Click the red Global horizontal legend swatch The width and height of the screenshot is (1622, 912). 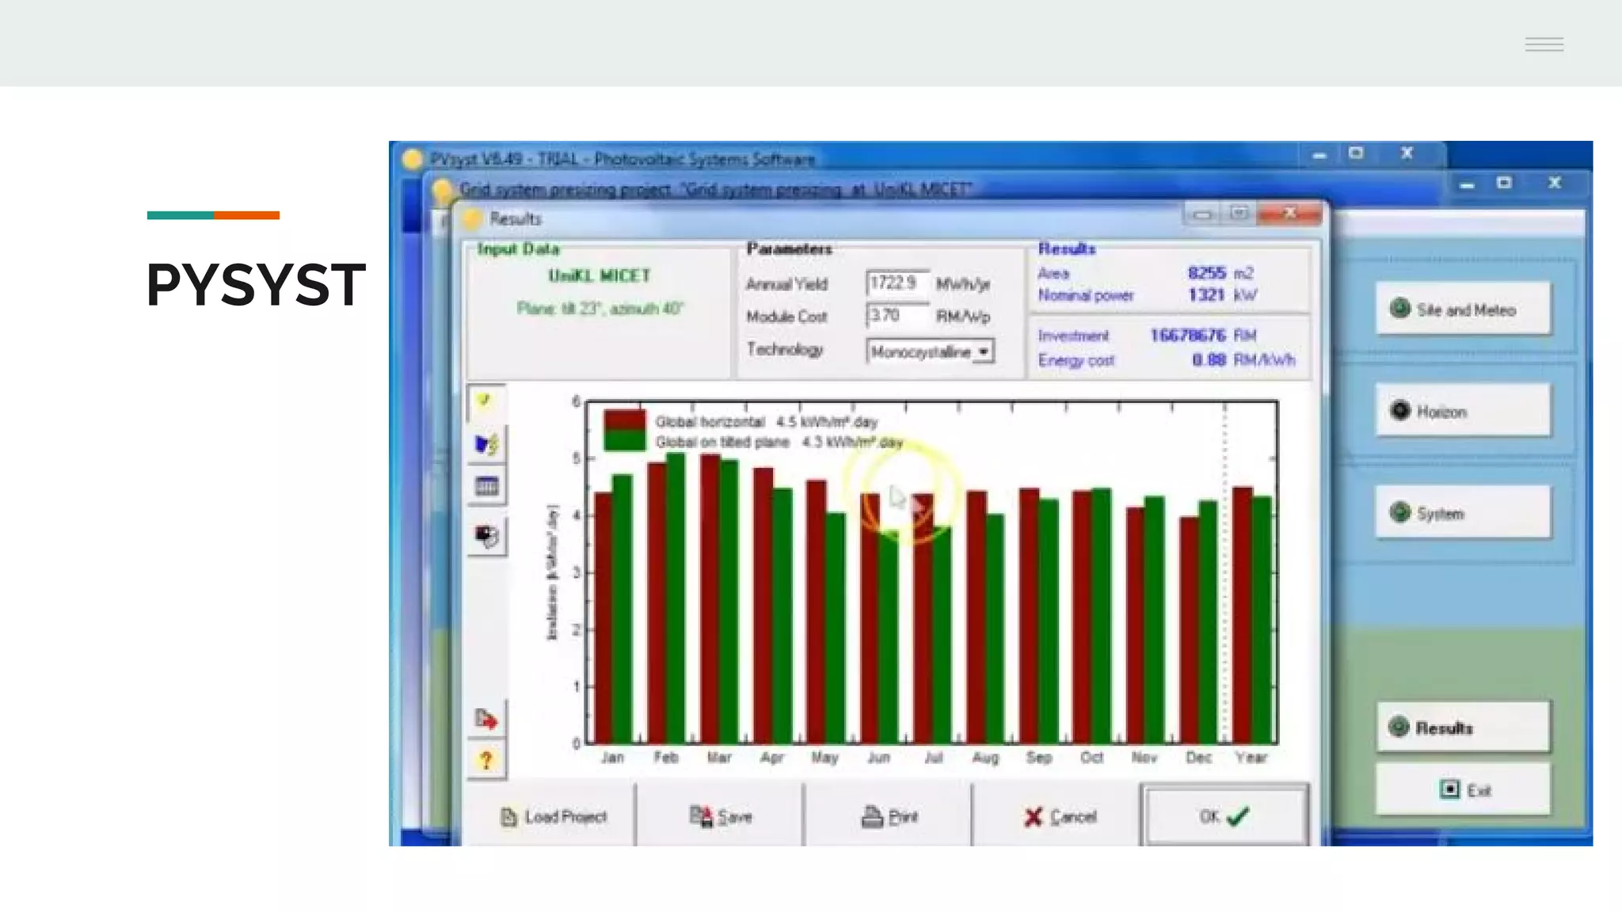coord(624,420)
